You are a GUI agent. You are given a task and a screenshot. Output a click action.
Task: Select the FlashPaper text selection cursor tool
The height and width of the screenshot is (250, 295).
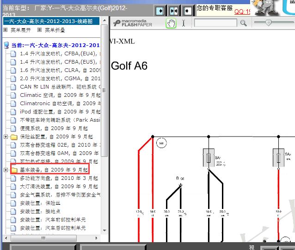click(184, 23)
